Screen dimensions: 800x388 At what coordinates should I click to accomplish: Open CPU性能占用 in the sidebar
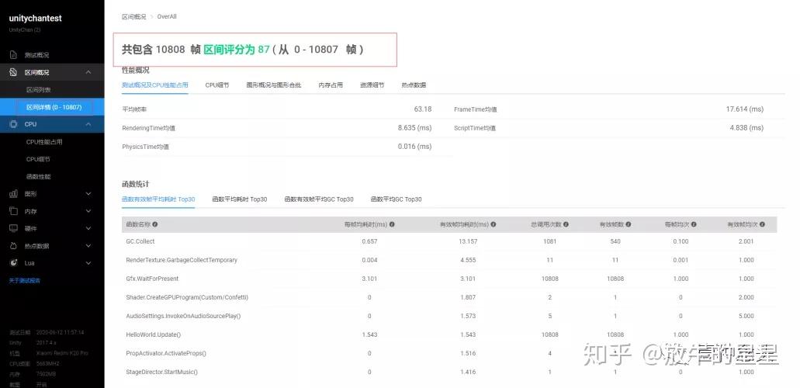[x=44, y=142]
